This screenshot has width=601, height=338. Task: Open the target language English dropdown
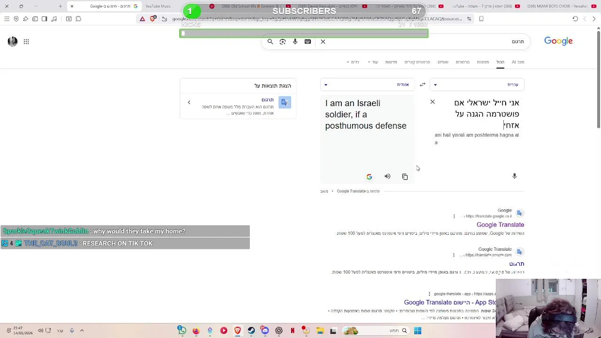click(x=367, y=84)
